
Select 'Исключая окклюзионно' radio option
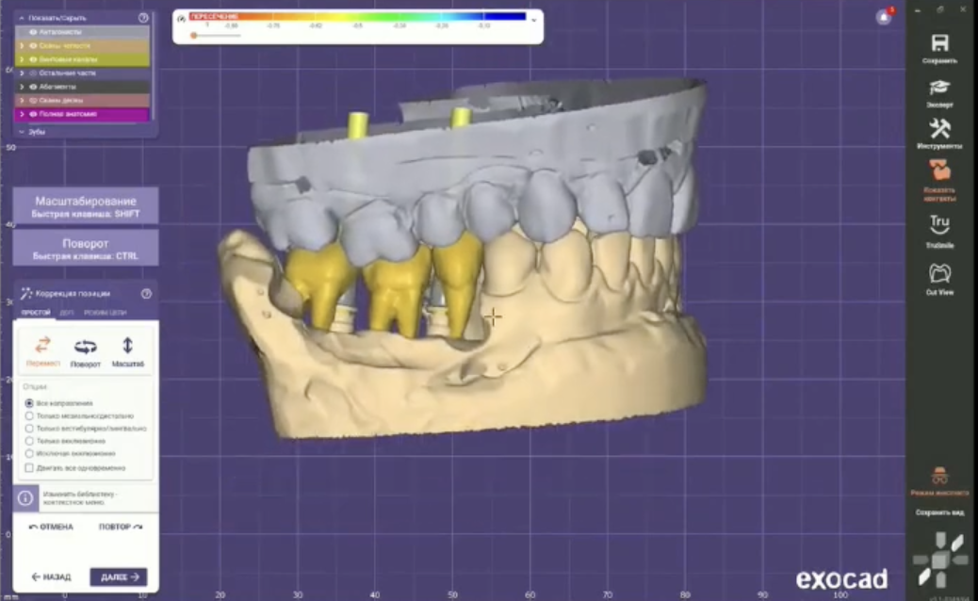click(x=29, y=453)
